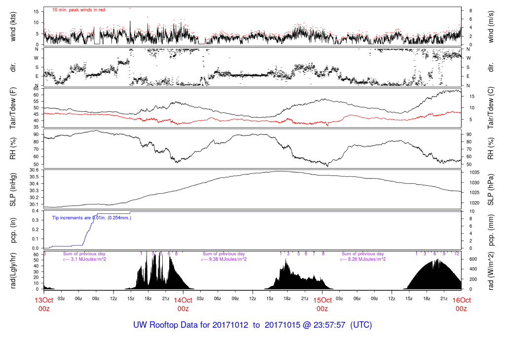Click the '30.3' SLP tick label
The height and width of the screenshot is (345, 505).
coord(34,191)
